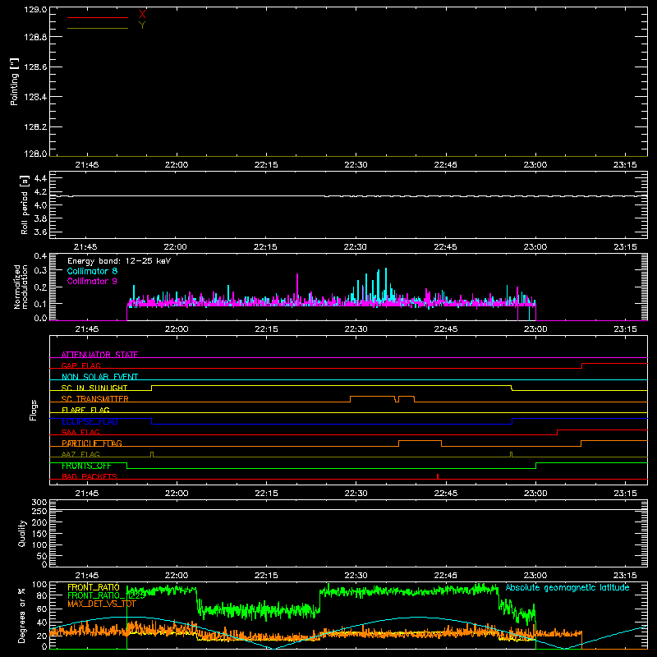
Task: Click the "4.4" roll period tick label
Action: pyautogui.click(x=40, y=178)
